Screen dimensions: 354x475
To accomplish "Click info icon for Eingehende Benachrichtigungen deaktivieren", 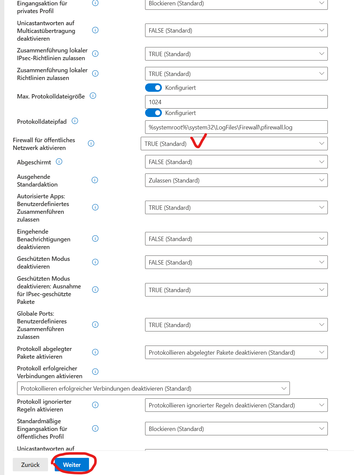I will tap(95, 239).
